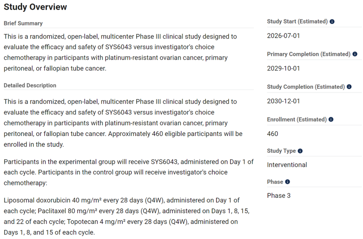Open info icon beside Study Start (Estimated)
Screen dimensions: 363x239
(x=332, y=21)
